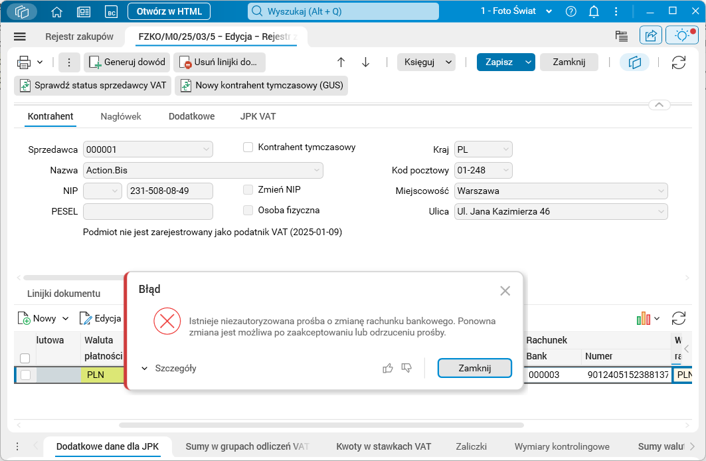Open the chart icon in lines toolbar
This screenshot has height=461, width=706.
(644, 318)
